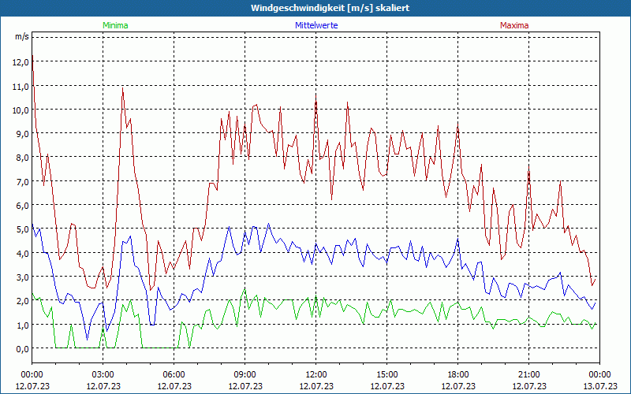631x394 pixels.
Task: Click the '2,0' y-axis value
Action: [24, 301]
